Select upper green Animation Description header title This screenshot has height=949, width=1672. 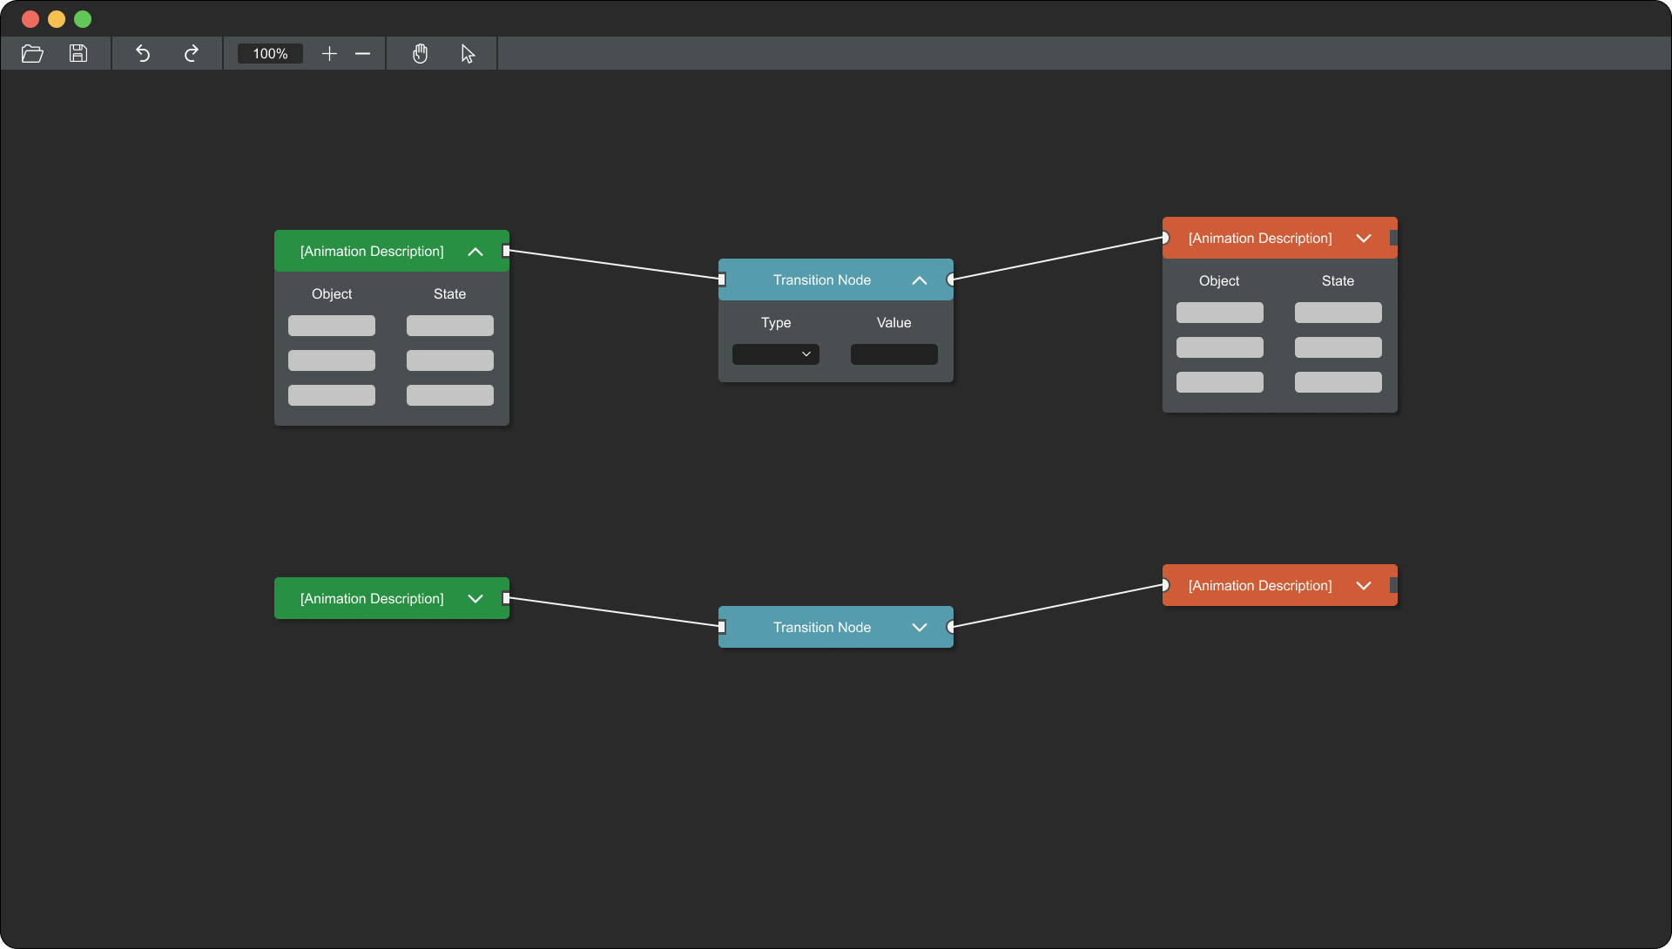(372, 252)
